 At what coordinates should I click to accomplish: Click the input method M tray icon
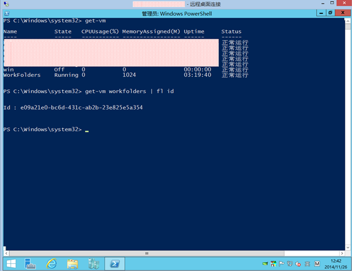tap(317, 263)
